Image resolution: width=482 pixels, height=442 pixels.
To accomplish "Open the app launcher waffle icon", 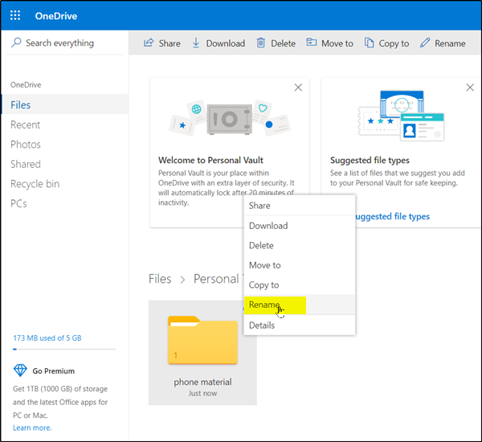I will click(x=16, y=16).
